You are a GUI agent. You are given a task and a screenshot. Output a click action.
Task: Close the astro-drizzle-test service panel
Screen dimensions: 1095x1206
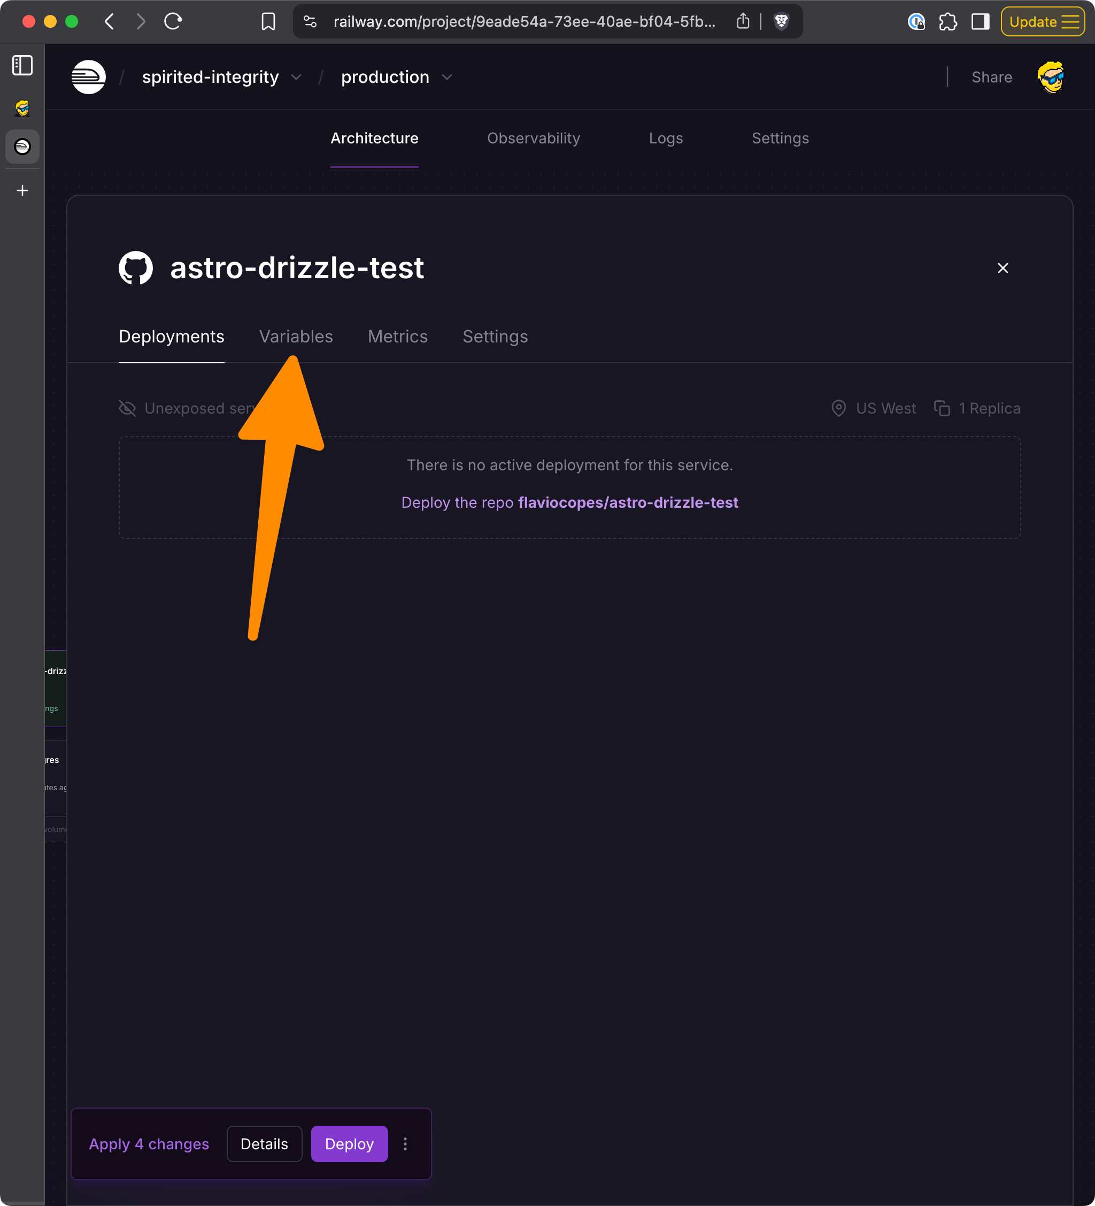tap(1003, 268)
